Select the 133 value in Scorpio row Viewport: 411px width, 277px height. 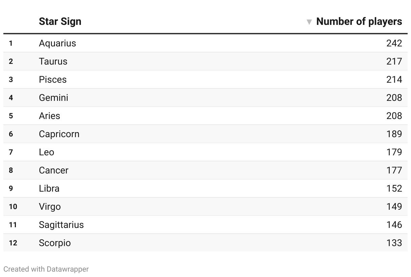(x=394, y=243)
